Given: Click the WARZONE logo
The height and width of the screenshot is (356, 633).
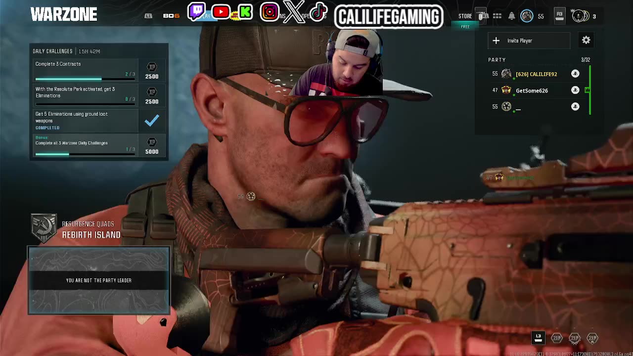Looking at the screenshot, I should (x=64, y=15).
